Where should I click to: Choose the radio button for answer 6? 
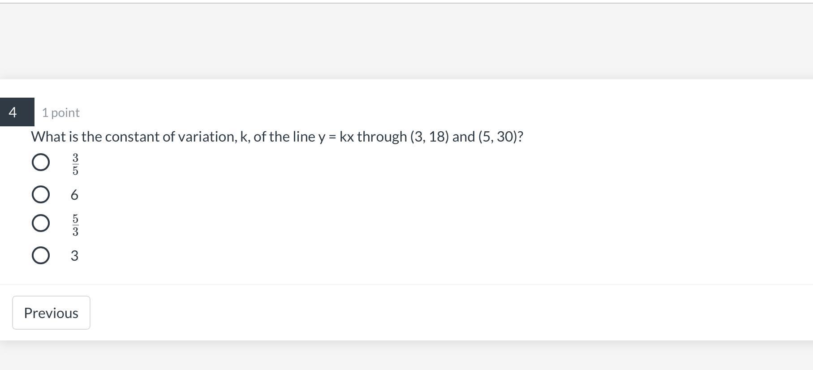click(x=41, y=194)
